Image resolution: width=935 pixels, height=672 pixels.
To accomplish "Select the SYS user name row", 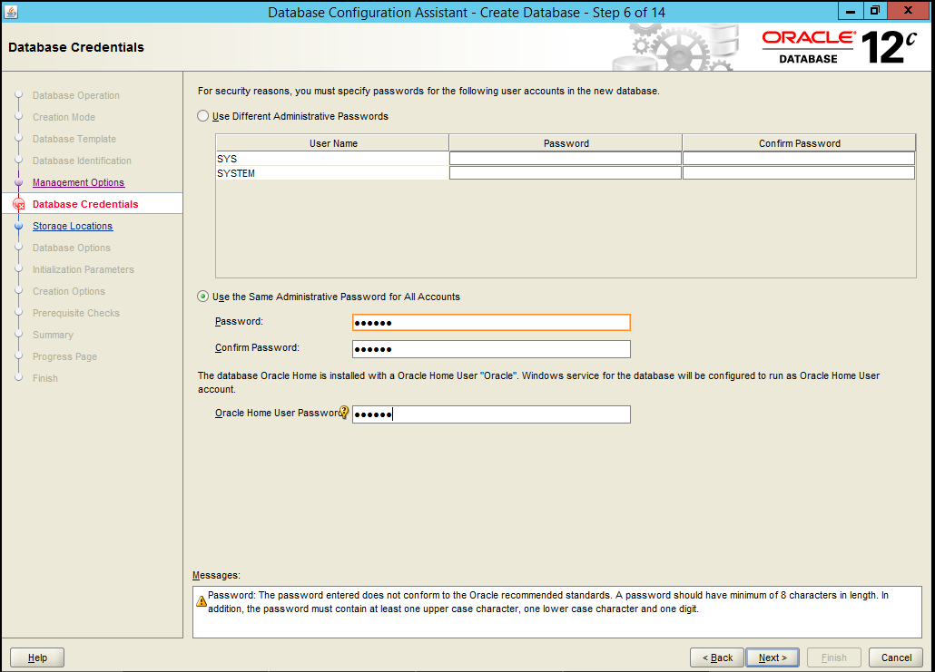I will [332, 159].
